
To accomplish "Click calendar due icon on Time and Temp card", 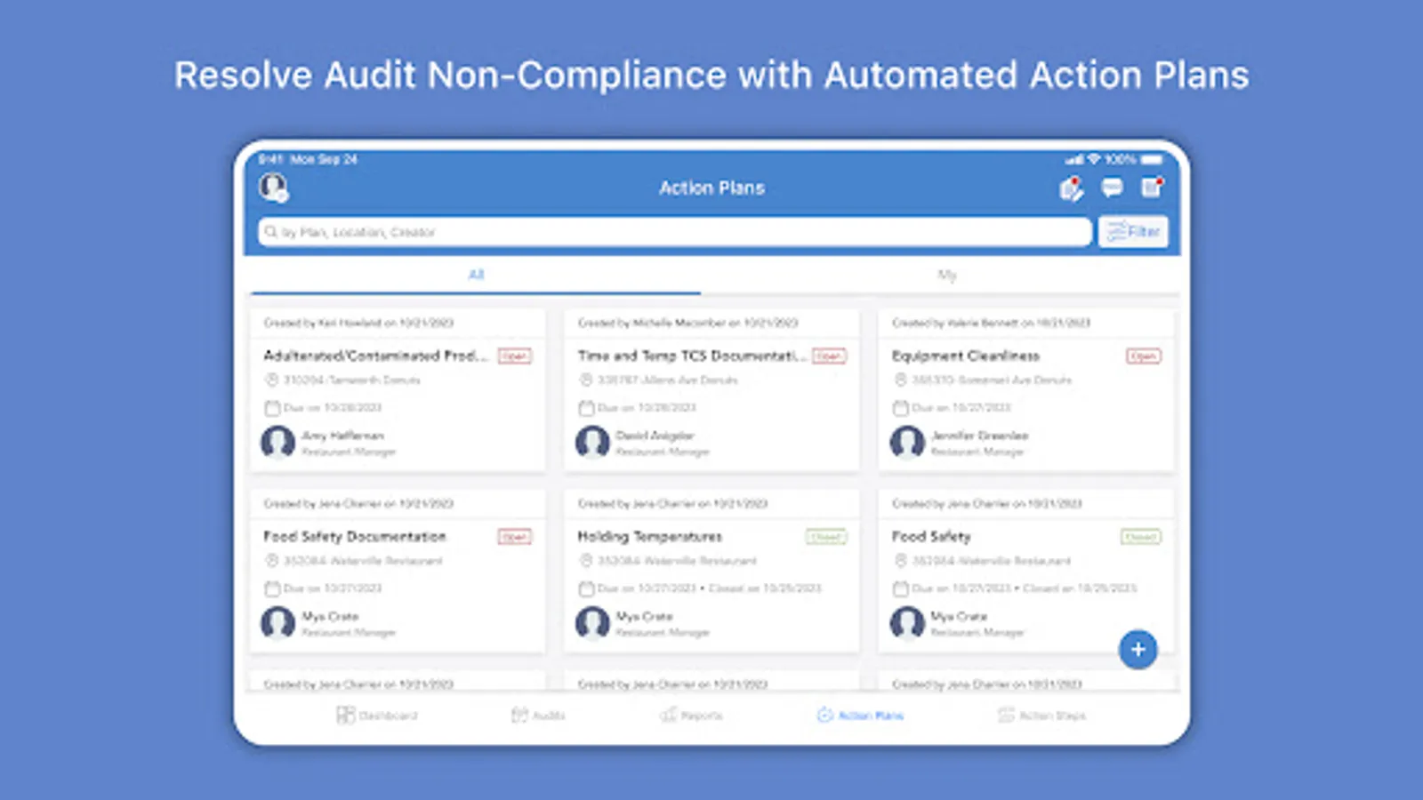I will [586, 408].
